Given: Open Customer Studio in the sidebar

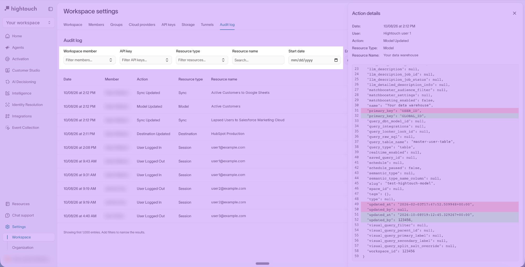Looking at the screenshot, I should pos(29,70).
